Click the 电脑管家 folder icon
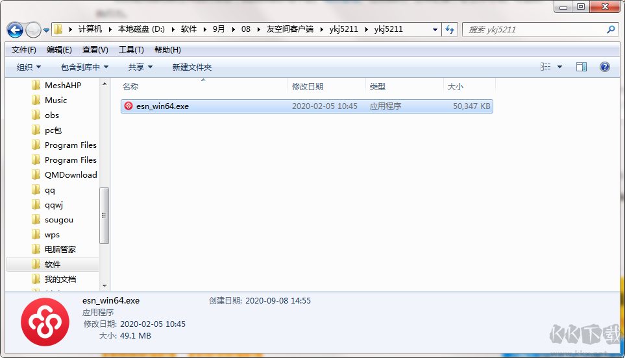 tap(36, 249)
